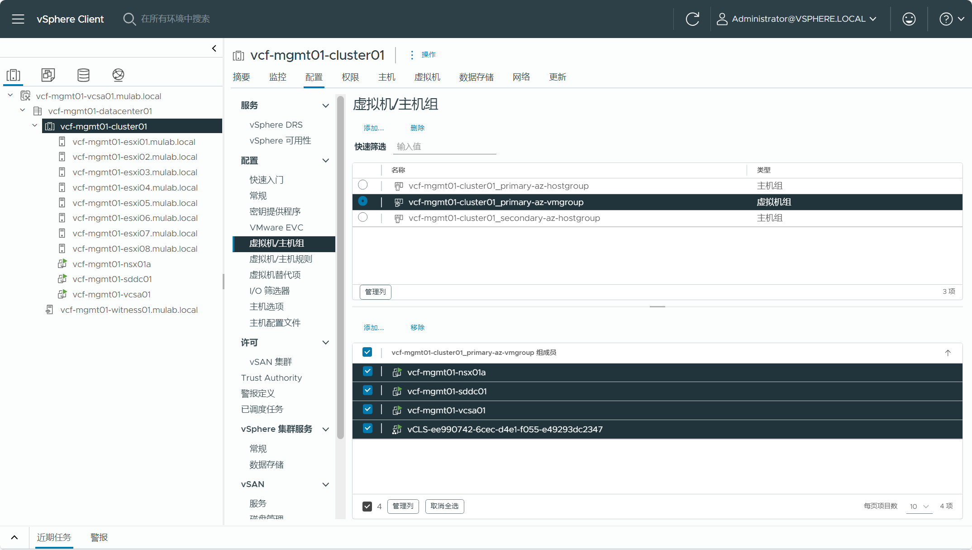Open the 数据存储 tab

tap(476, 77)
